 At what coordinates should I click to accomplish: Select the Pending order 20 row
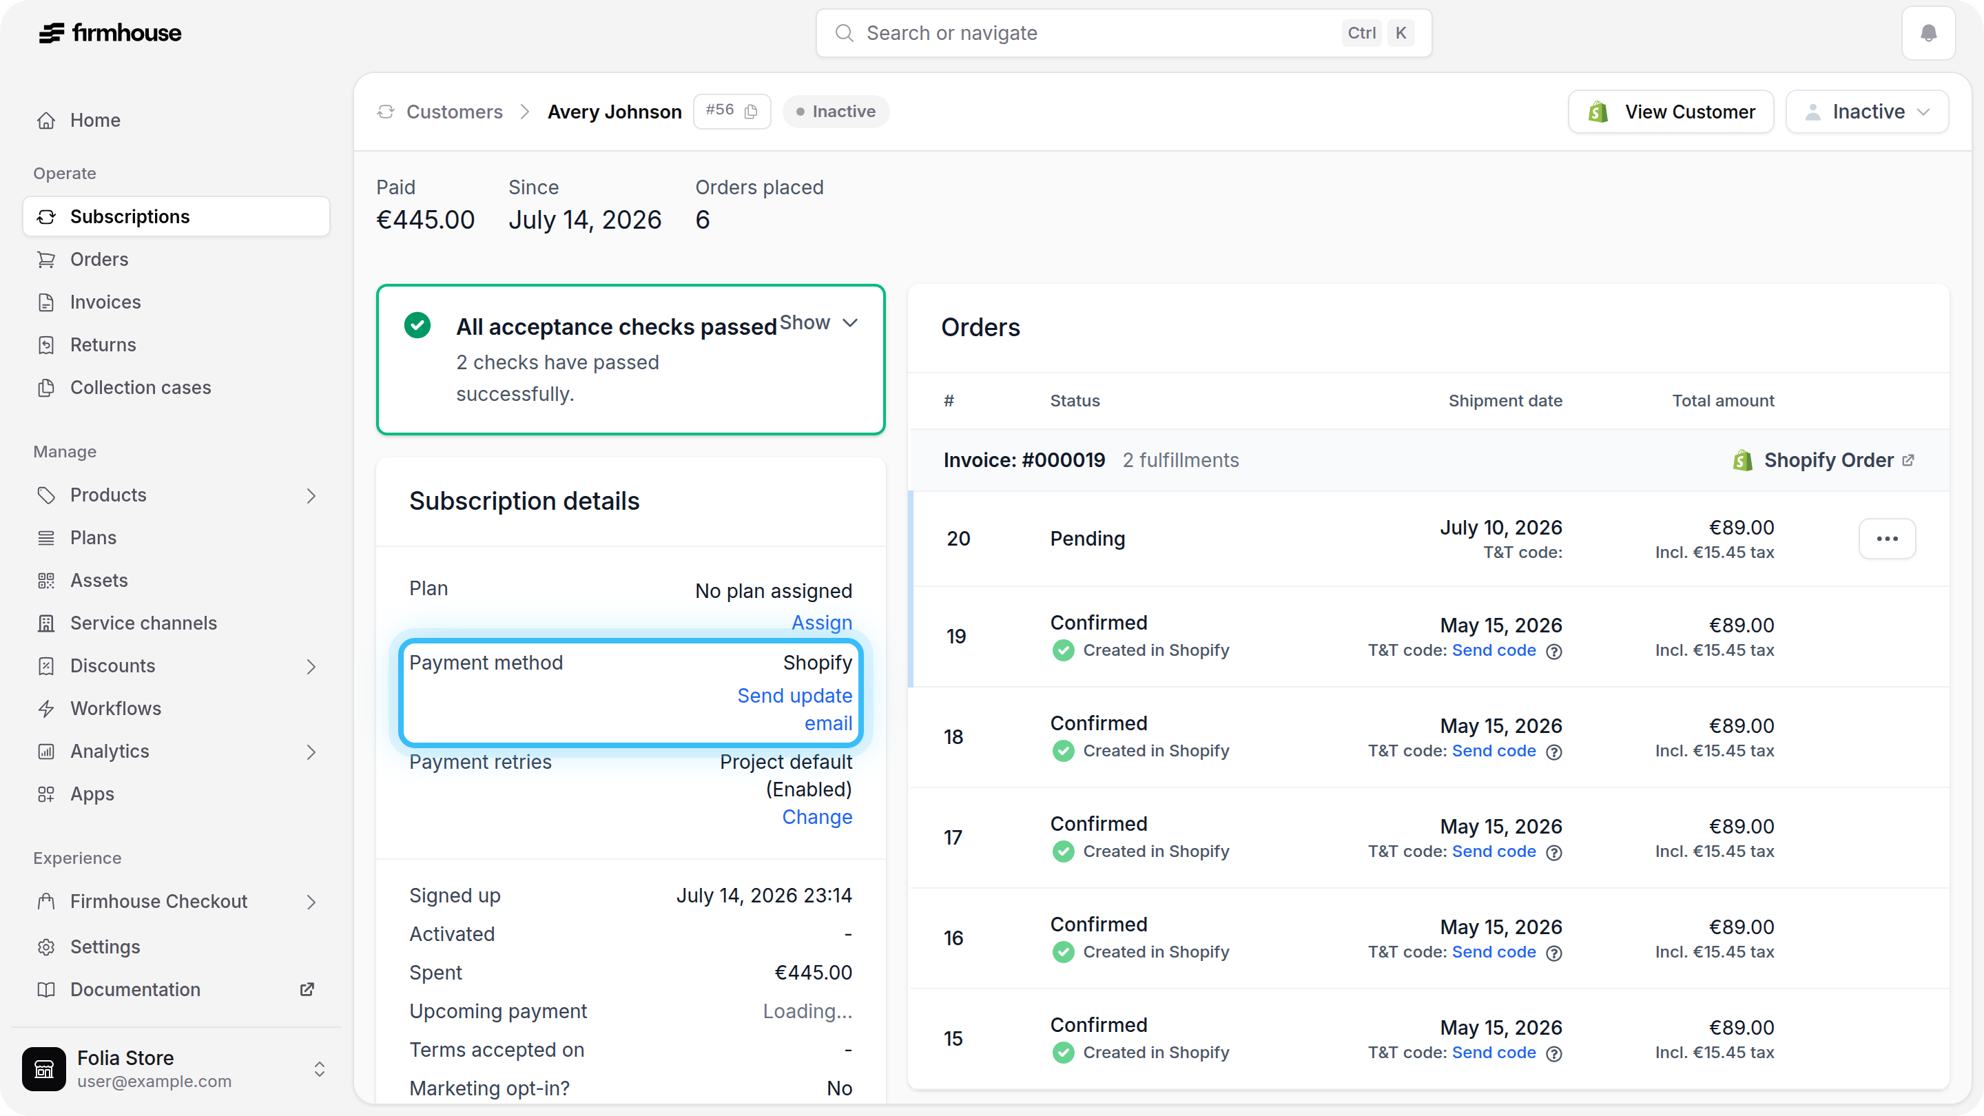click(1429, 538)
